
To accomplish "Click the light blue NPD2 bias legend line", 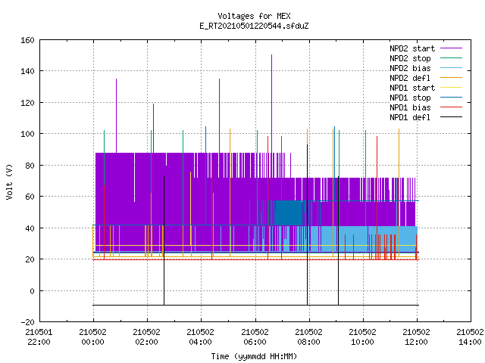I will coord(451,67).
